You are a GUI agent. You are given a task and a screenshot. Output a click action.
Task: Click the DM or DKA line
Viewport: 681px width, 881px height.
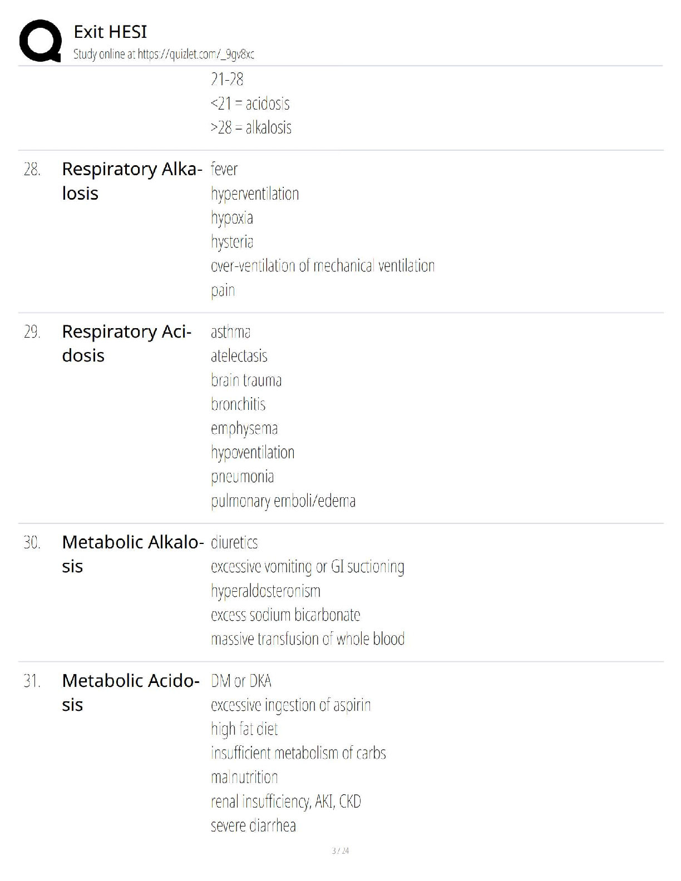coord(241,681)
